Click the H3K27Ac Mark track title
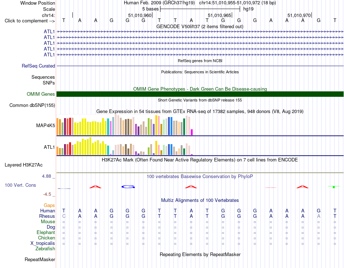The image size is (344, 268). [x=200, y=160]
